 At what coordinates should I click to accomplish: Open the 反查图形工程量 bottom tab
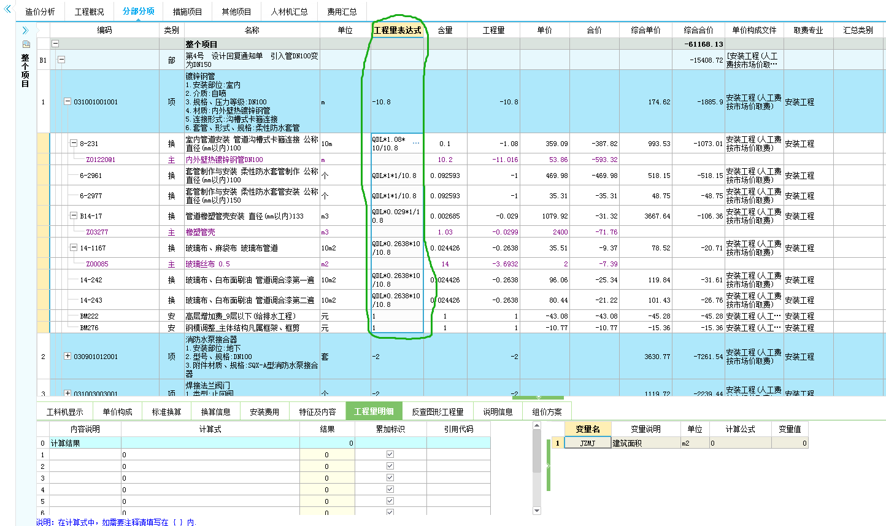pyautogui.click(x=437, y=412)
